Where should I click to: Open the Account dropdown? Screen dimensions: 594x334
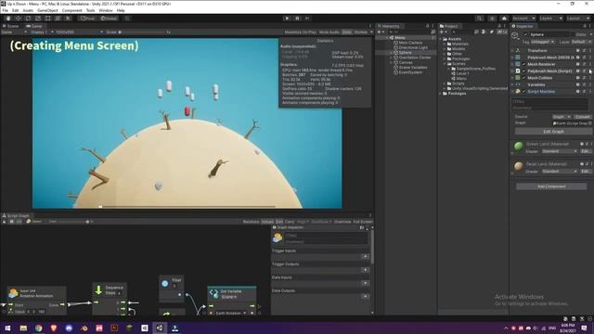[x=523, y=19]
